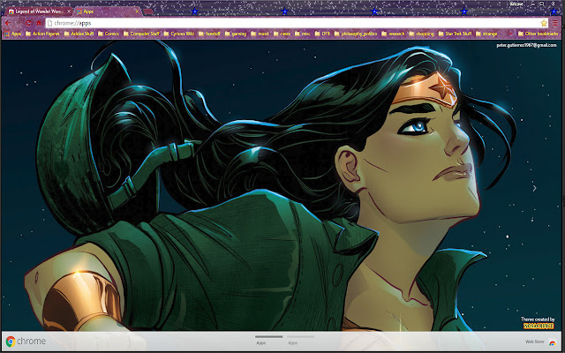Click the profile name button in title bar
The width and height of the screenshot is (565, 353).
tap(516, 4)
